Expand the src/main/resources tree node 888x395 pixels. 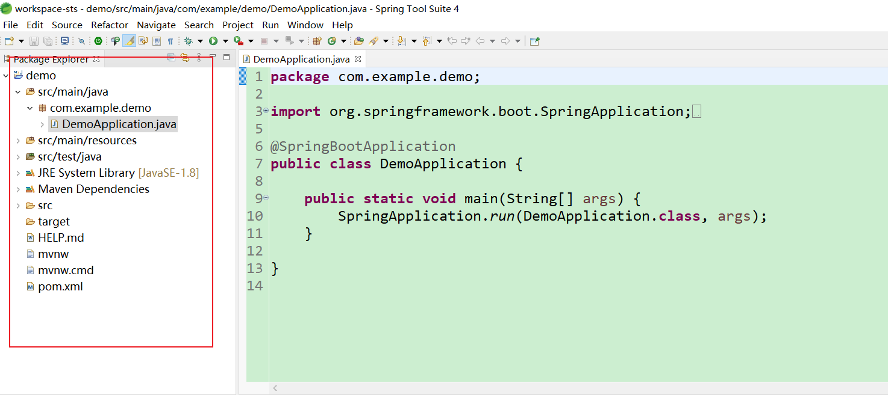[18, 140]
